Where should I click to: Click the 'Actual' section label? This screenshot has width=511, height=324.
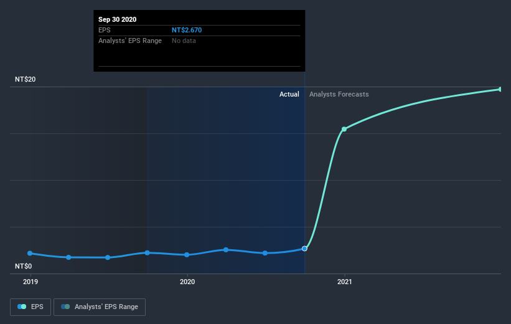pyautogui.click(x=289, y=94)
